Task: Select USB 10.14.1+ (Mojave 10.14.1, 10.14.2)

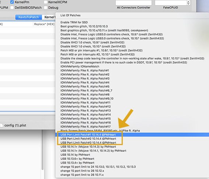Action: pos(132,151)
